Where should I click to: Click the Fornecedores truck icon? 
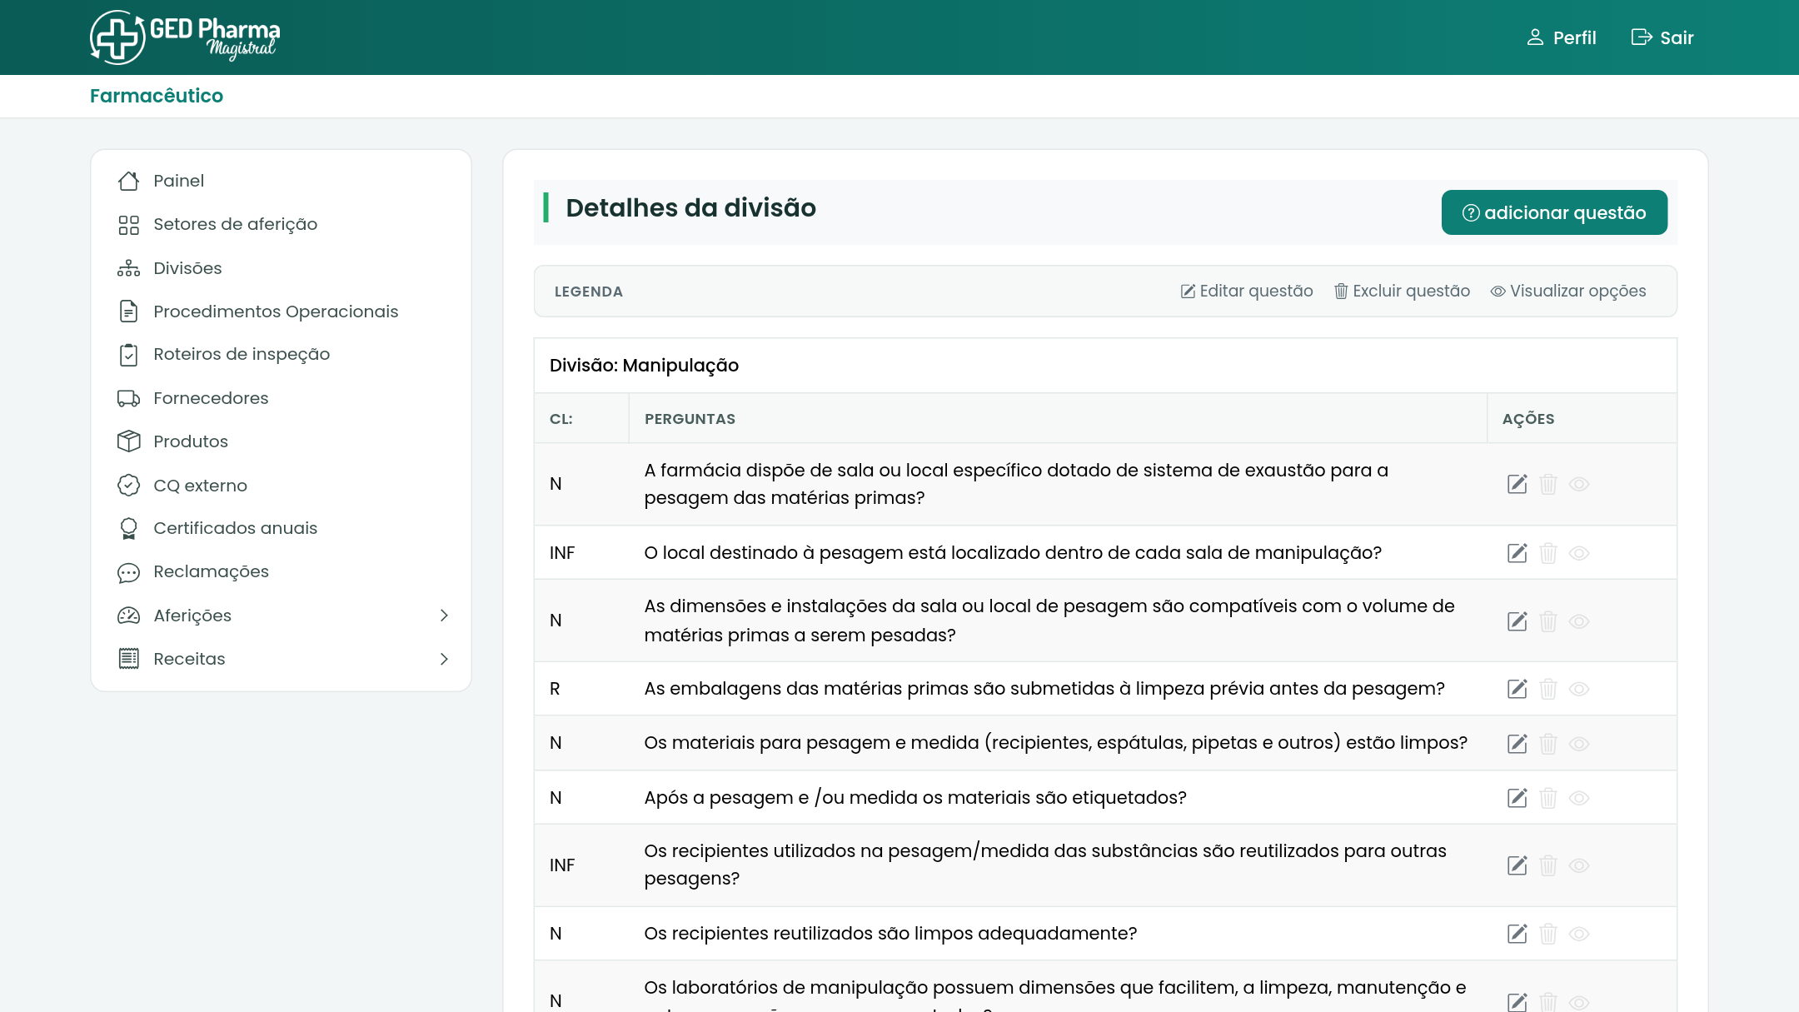(128, 398)
